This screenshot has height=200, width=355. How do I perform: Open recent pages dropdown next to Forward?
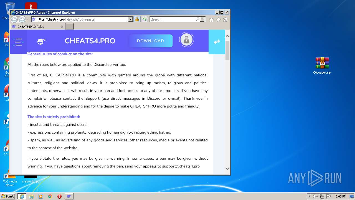[28, 19]
